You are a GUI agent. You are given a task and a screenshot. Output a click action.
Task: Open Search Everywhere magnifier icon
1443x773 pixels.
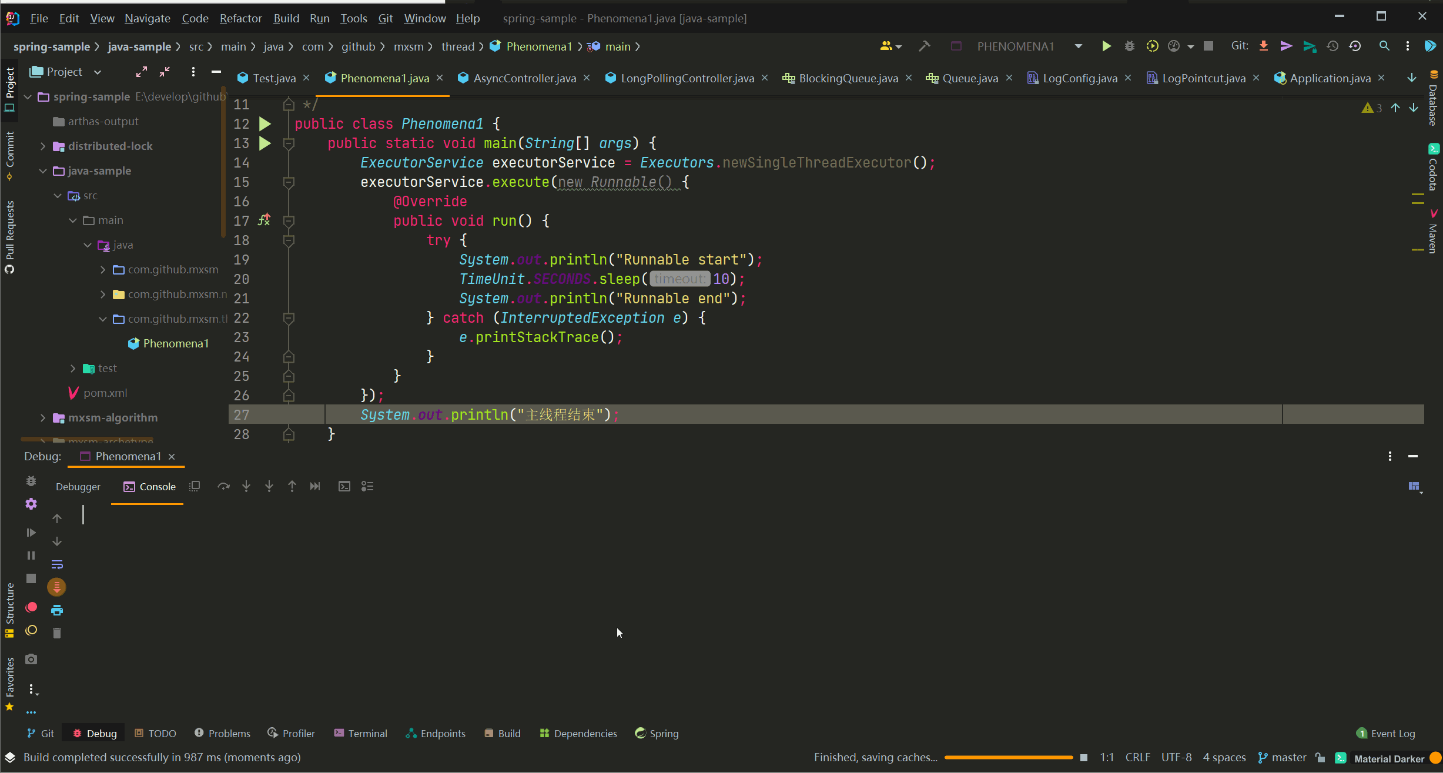(1384, 46)
